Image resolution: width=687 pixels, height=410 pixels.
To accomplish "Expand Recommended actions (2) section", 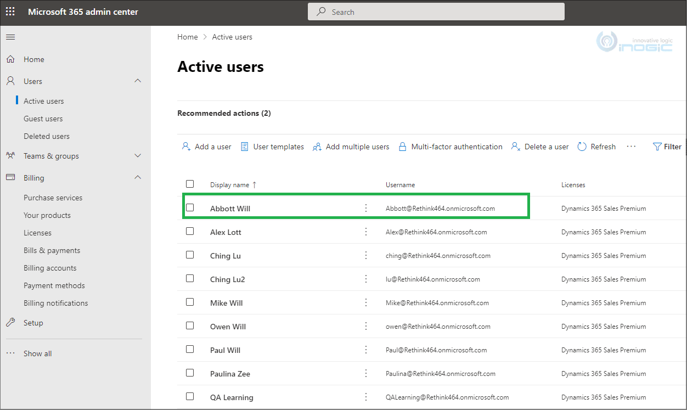I will pos(224,113).
